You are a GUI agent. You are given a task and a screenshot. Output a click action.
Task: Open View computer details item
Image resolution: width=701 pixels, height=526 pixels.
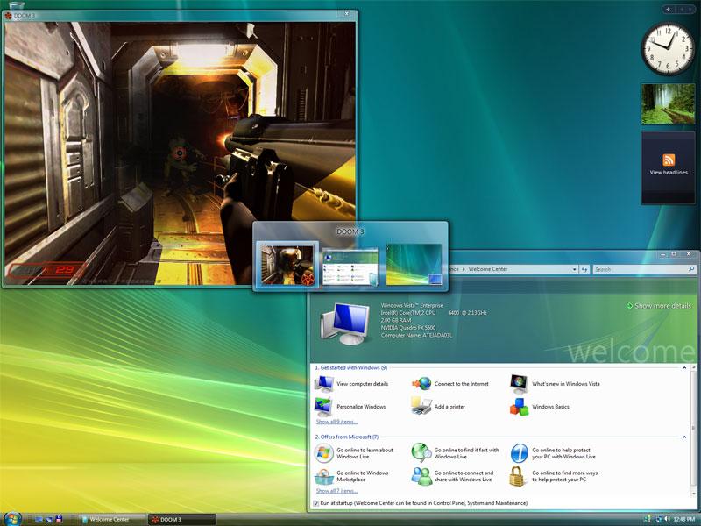click(x=362, y=383)
